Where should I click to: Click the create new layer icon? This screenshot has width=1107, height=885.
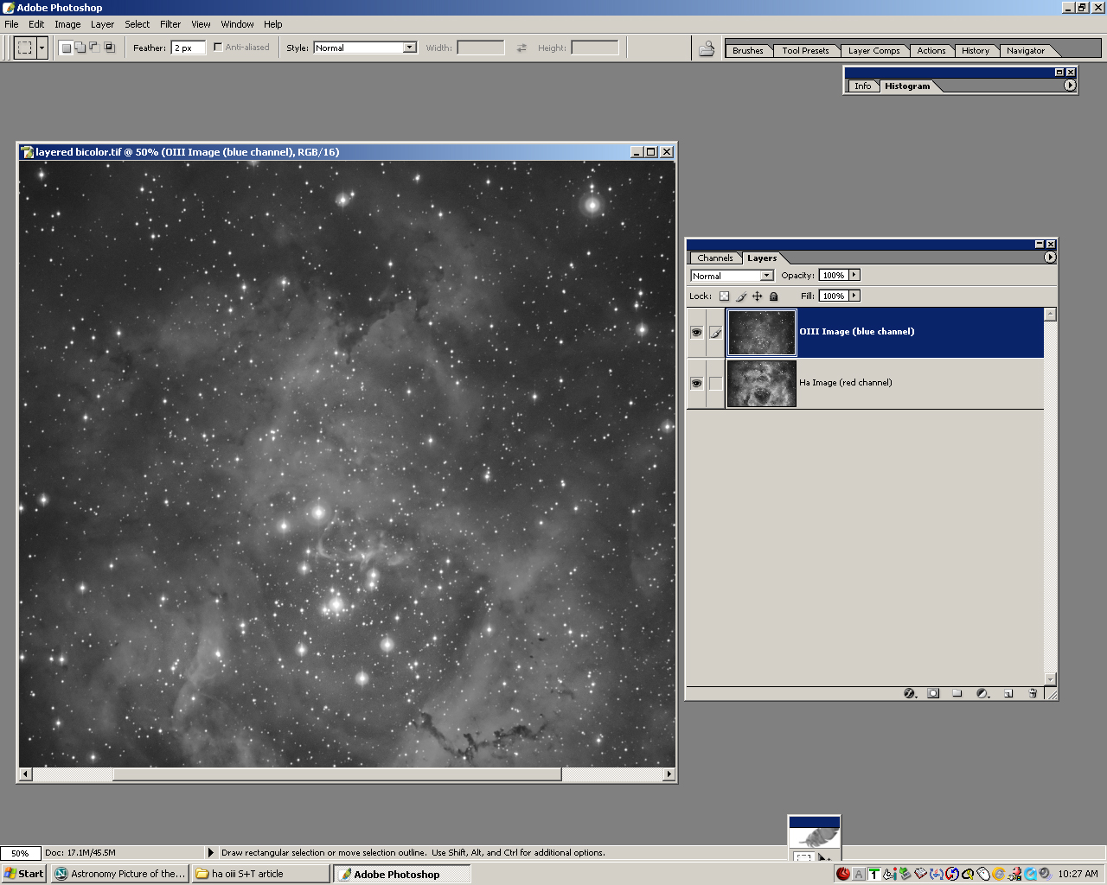[1008, 693]
